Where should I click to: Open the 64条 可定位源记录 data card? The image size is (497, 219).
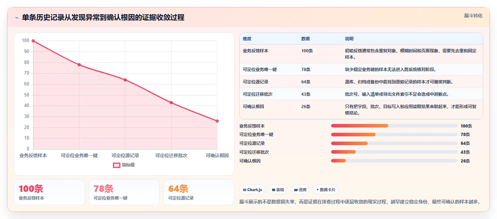pos(199,192)
